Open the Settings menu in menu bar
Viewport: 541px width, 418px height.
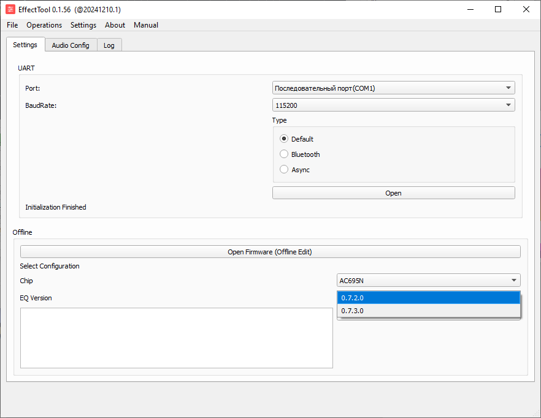pyautogui.click(x=83, y=25)
